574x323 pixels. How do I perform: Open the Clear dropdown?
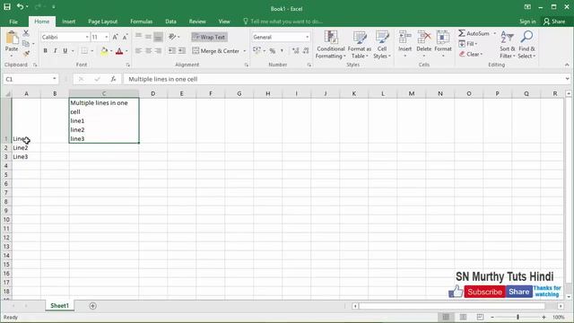(x=471, y=54)
